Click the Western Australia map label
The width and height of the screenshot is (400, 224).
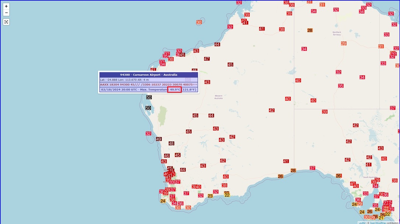[219, 97]
